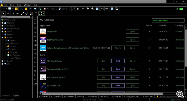Click the Big Player Candles product link
The width and height of the screenshot is (187, 101).
55,40
